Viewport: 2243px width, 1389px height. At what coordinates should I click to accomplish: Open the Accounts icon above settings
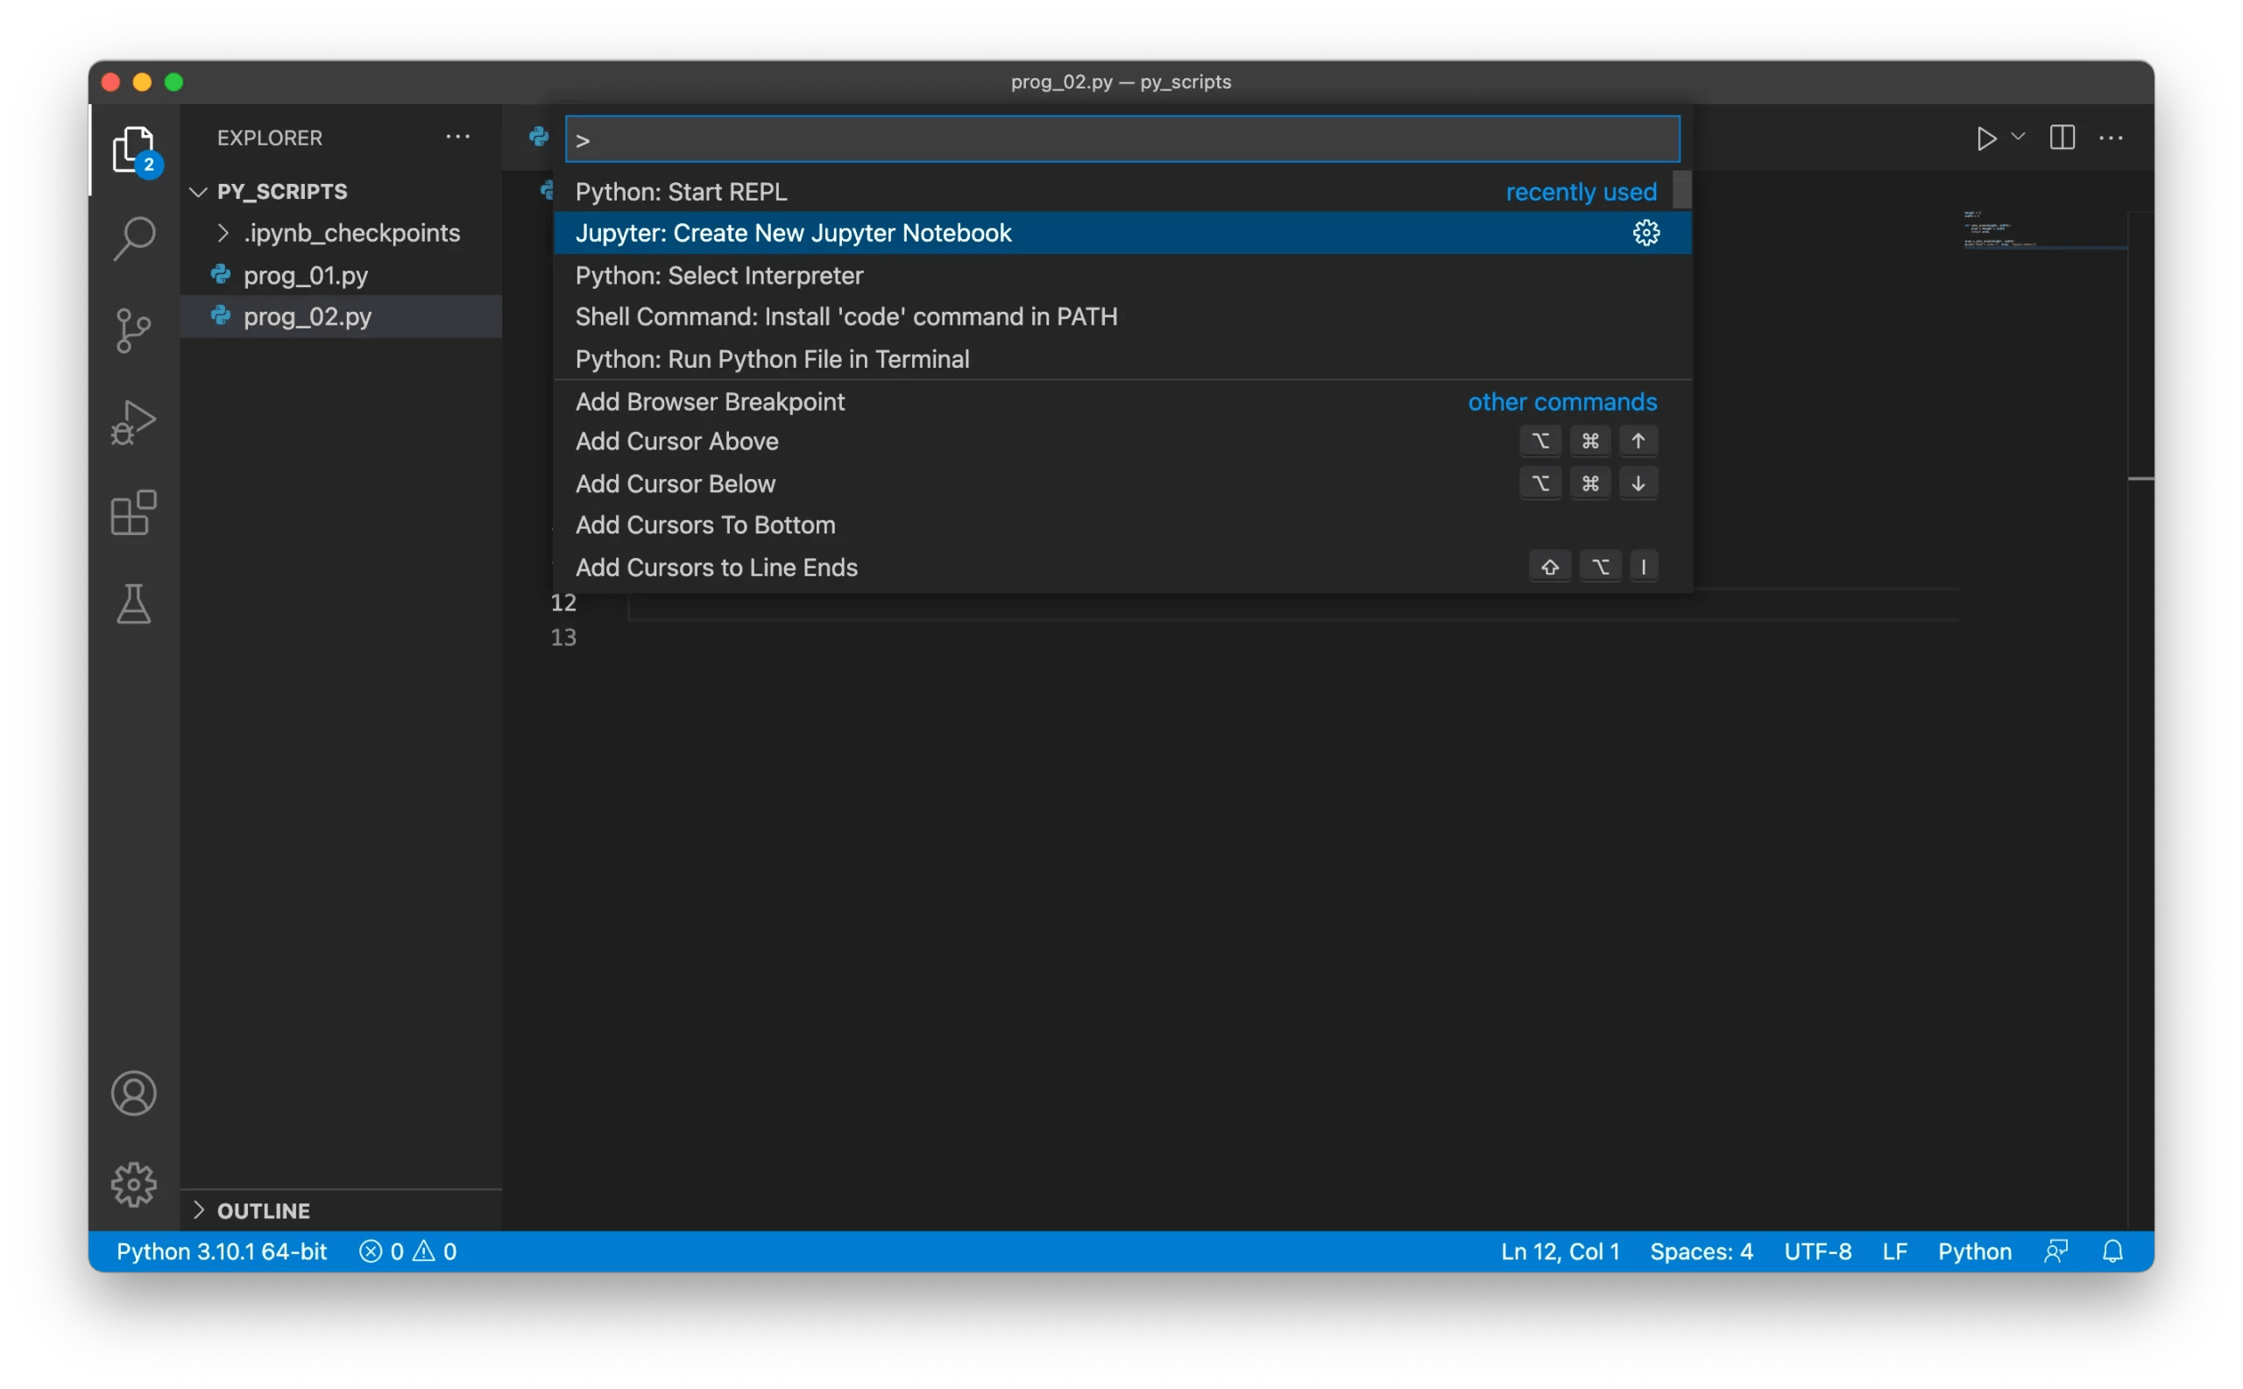[134, 1093]
